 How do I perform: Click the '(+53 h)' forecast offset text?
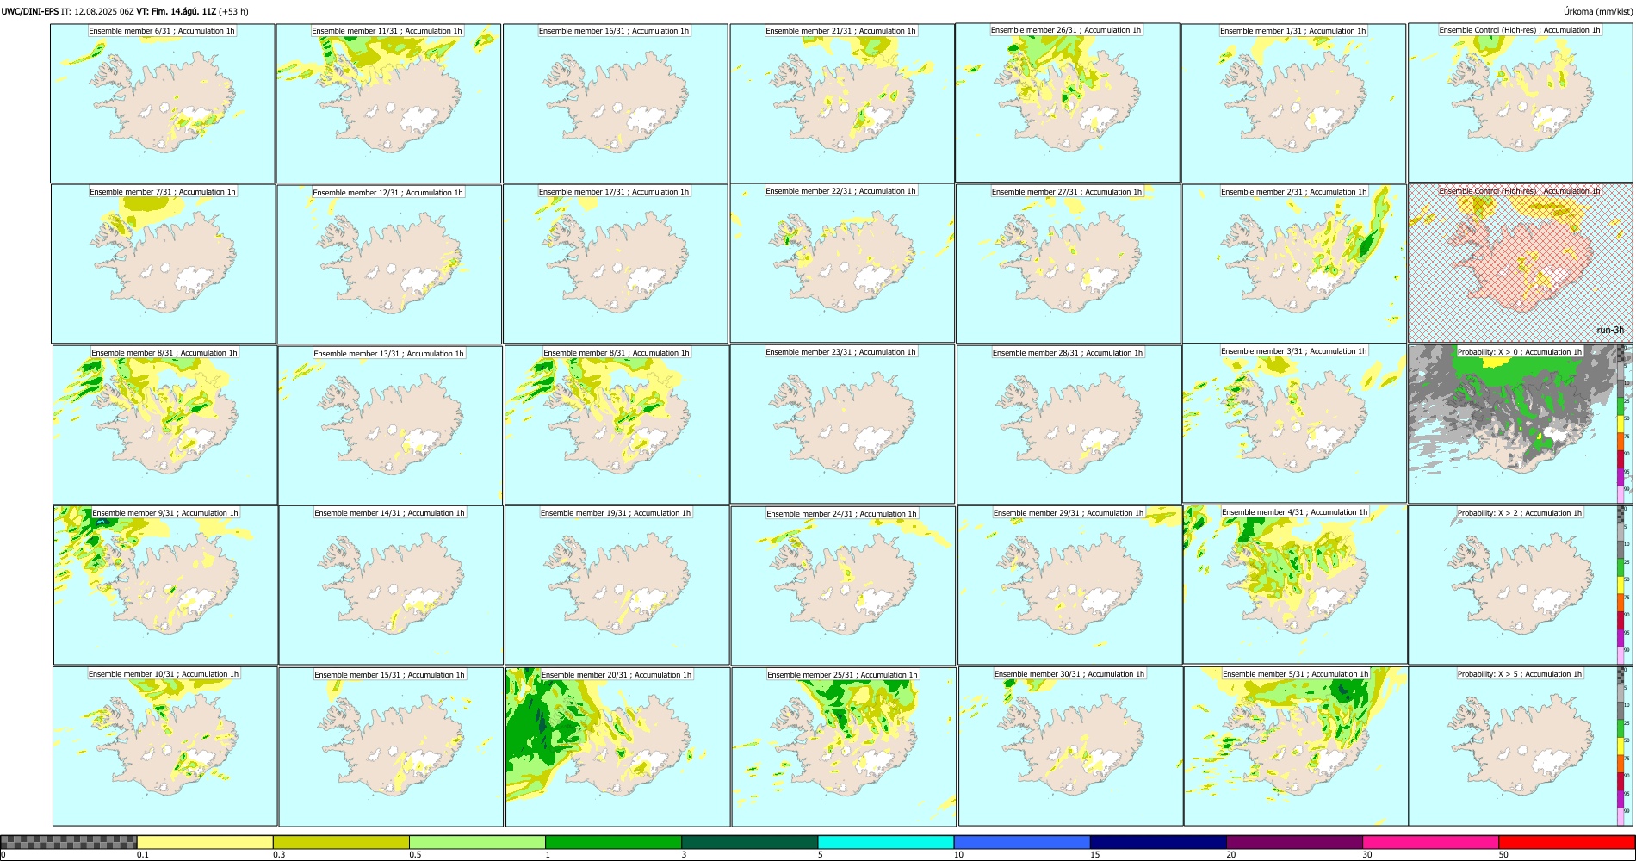tap(233, 11)
